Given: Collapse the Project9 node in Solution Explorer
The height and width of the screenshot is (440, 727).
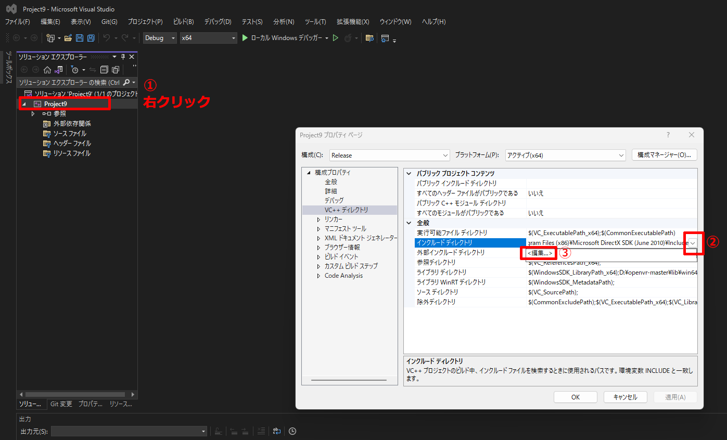Looking at the screenshot, I should click(x=24, y=104).
